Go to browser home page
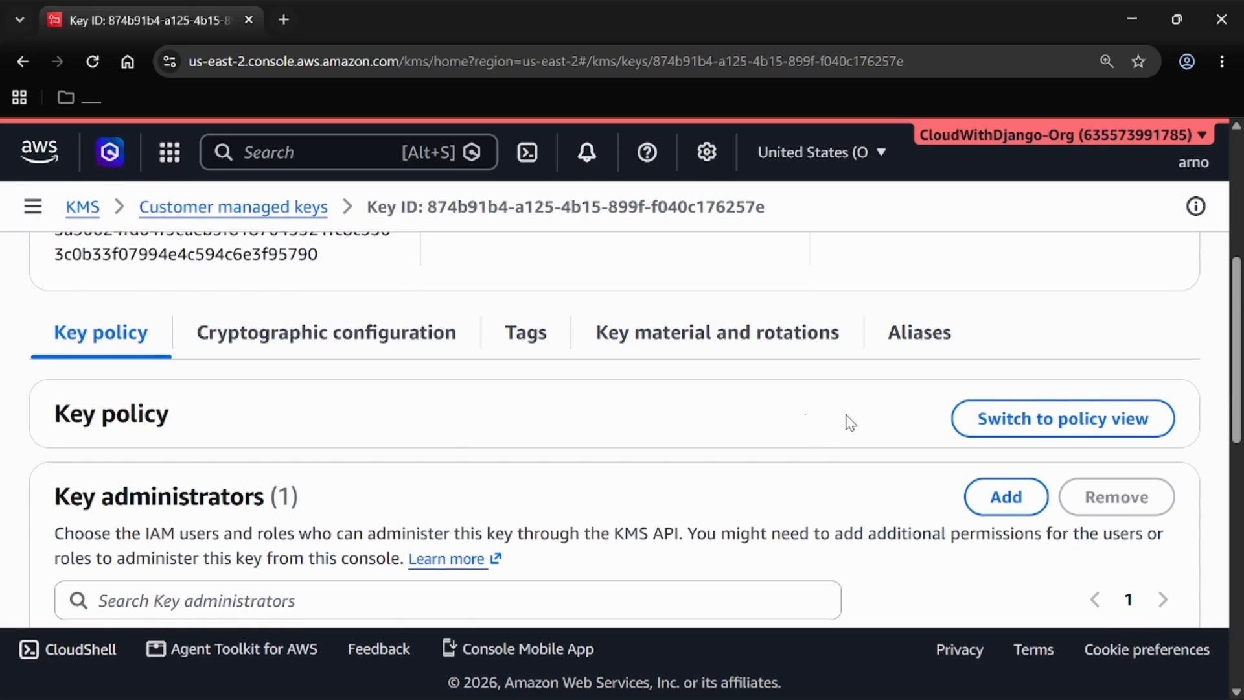 pos(128,62)
